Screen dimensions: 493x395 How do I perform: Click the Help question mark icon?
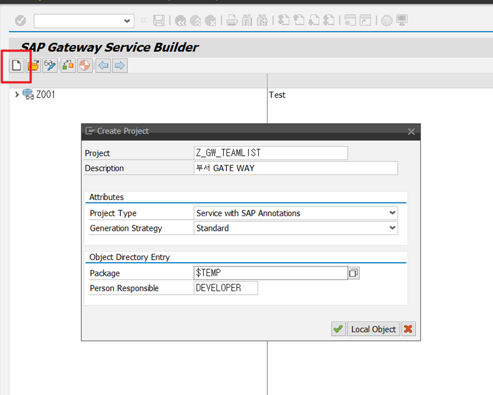click(x=387, y=21)
